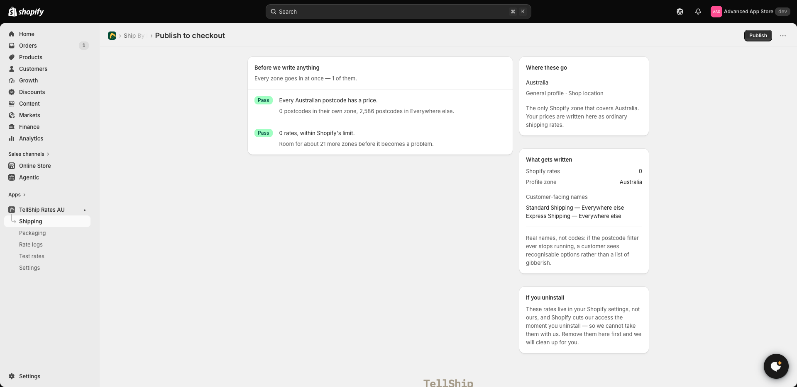Expand the Apps section
The width and height of the screenshot is (797, 387).
[x=17, y=195]
